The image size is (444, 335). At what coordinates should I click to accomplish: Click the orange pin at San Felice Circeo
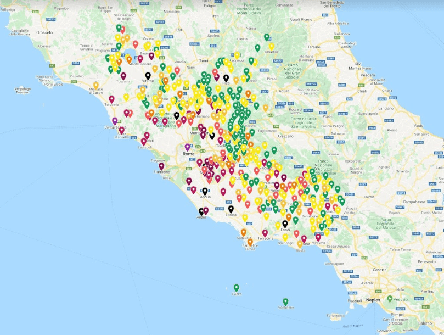tap(250, 242)
